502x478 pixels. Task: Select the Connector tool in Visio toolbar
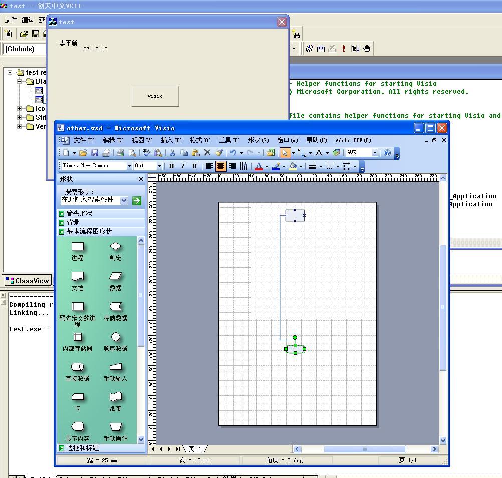coord(302,153)
